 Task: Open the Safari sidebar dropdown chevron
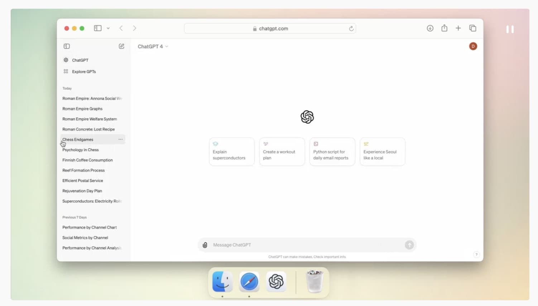pos(108,28)
